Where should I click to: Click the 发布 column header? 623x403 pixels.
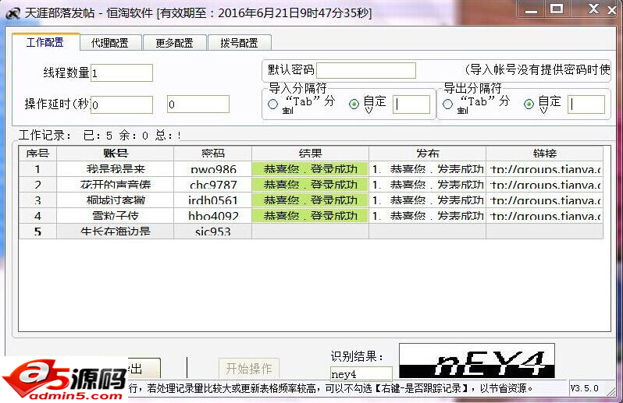[x=428, y=154]
